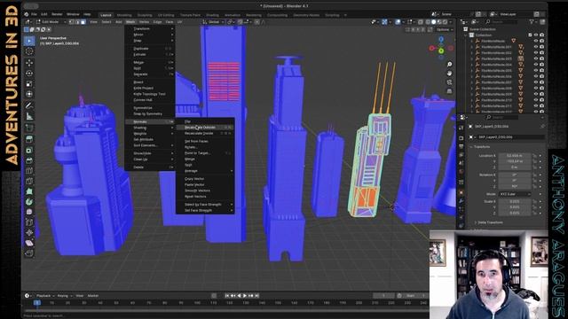The image size is (568, 319).
Task: Select the Loop Cut tool
Action: click(29, 170)
